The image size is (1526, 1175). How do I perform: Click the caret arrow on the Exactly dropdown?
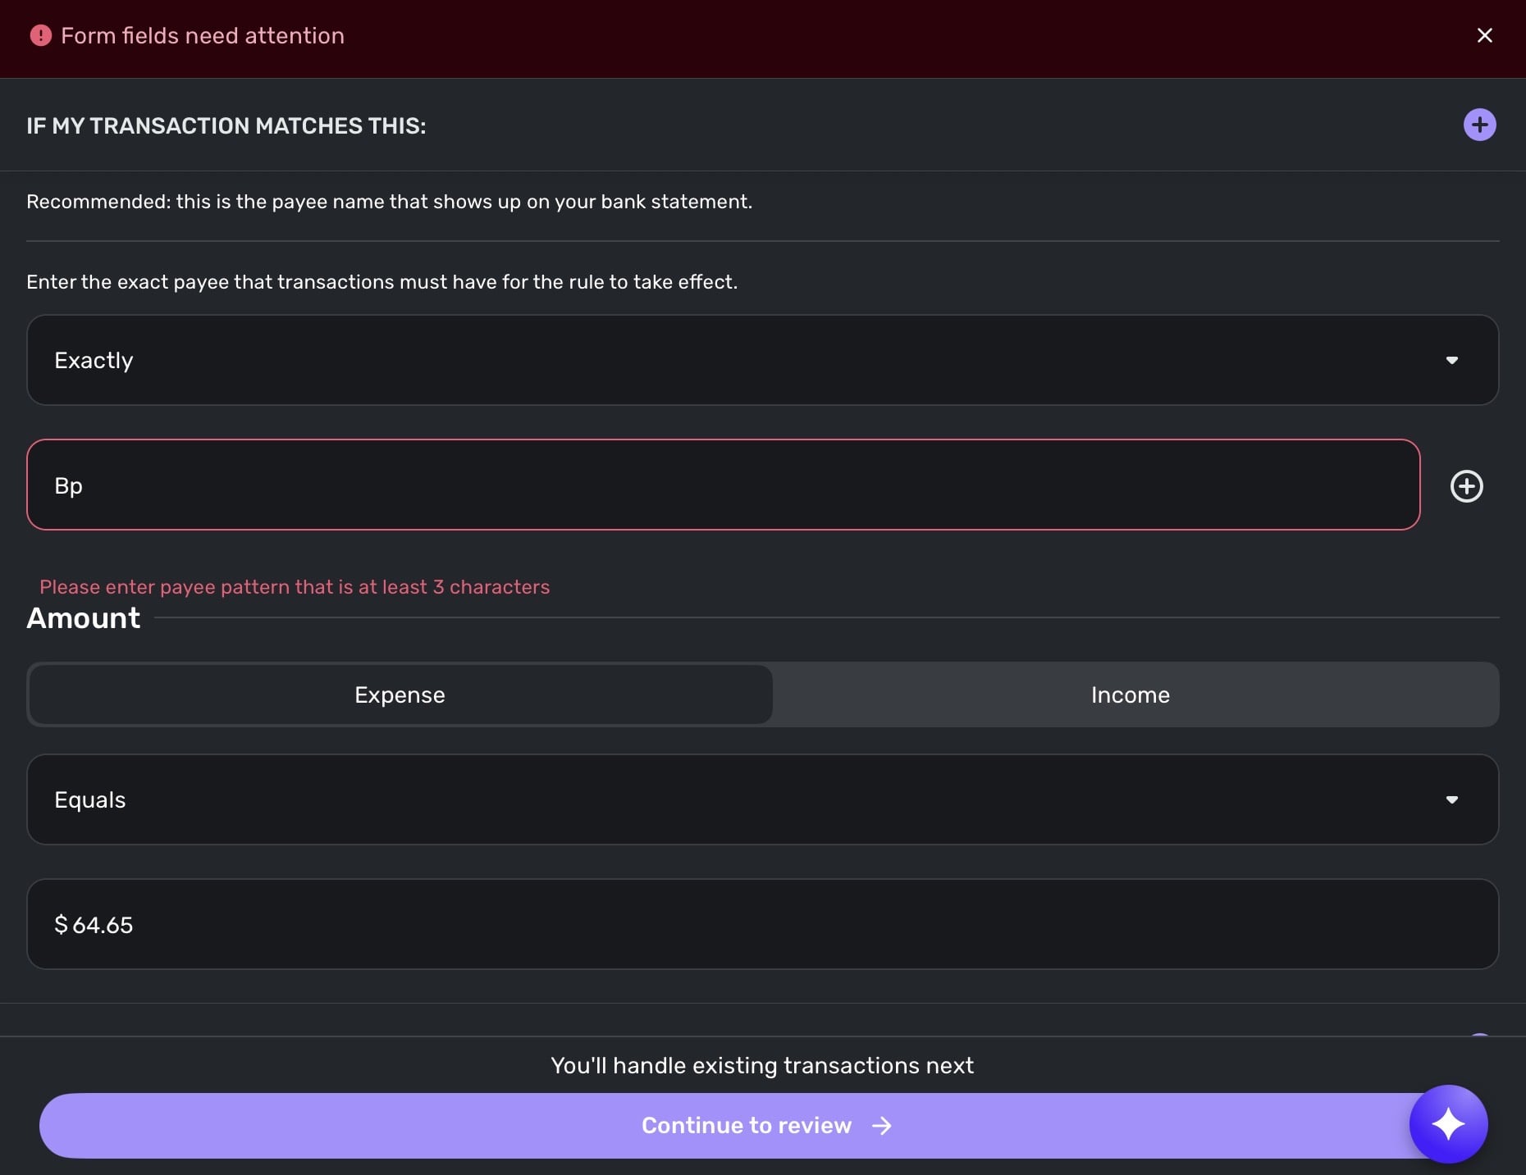tap(1451, 360)
